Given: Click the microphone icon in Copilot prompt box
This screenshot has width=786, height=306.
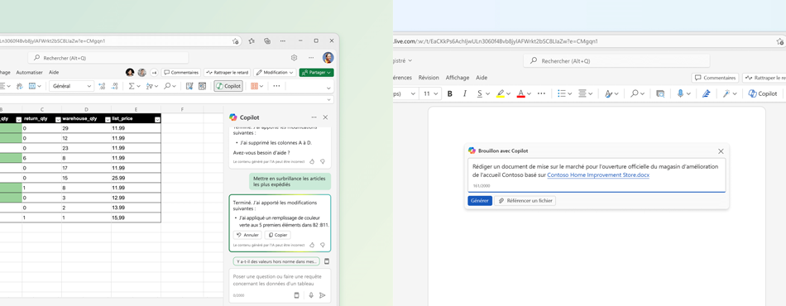Looking at the screenshot, I should click(x=311, y=295).
